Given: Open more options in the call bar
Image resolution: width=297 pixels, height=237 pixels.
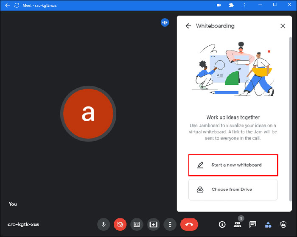Looking at the screenshot, I should pos(170,224).
